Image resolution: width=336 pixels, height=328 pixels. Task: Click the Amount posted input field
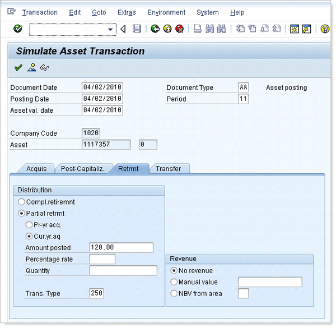(121, 248)
